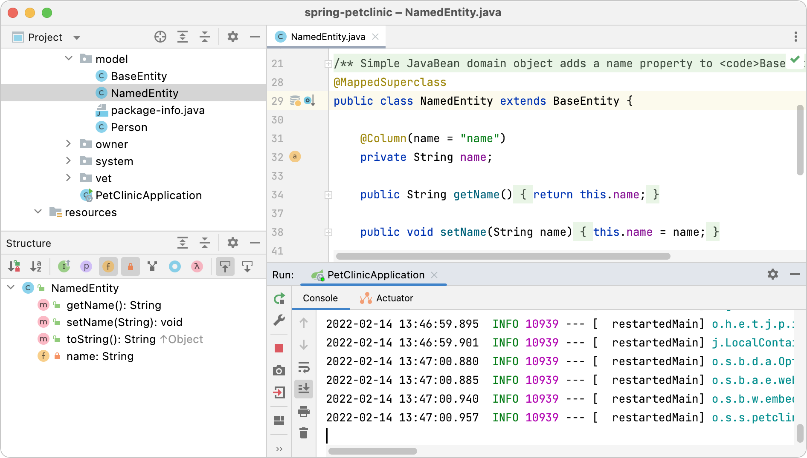The height and width of the screenshot is (458, 807).
Task: Expand the system folder
Action: 69,160
